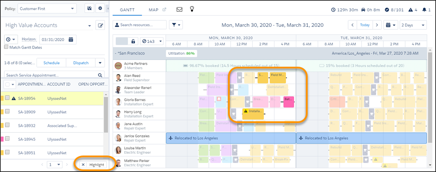Click the Horizon label link
The width and height of the screenshot is (436, 172).
[29, 39]
